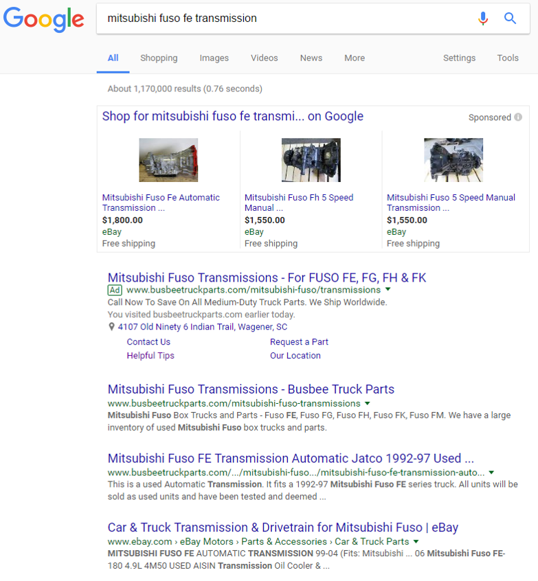Select the All tab
Image resolution: width=538 pixels, height=581 pixels.
(113, 58)
